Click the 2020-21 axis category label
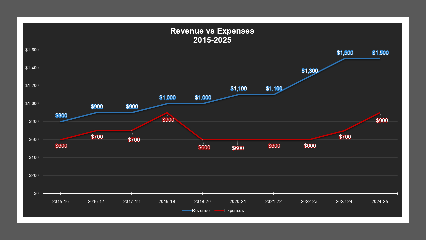Image resolution: width=426 pixels, height=240 pixels. (237, 201)
